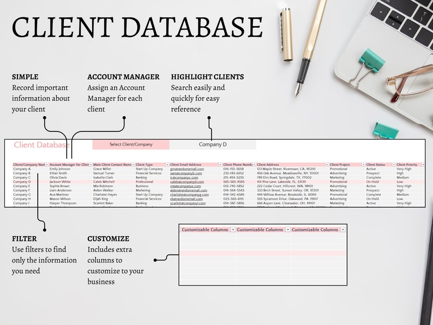Select account manager Jackson White cell

coord(60,182)
